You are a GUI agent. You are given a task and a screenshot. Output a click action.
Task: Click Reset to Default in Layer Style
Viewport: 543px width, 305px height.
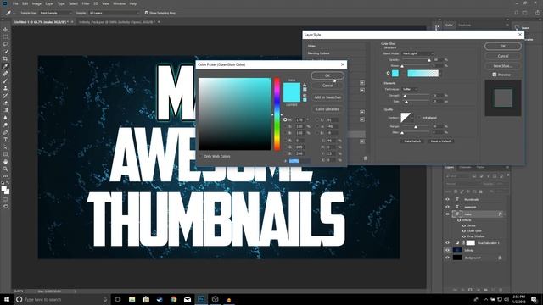[x=440, y=141]
